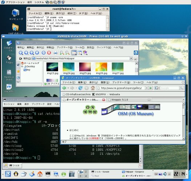Click Konqueror back navigation arrow
This screenshot has height=181, width=191.
point(21,53)
